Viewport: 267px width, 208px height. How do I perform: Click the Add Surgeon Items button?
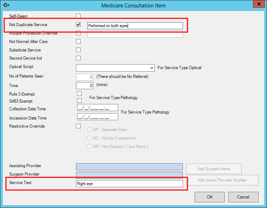point(214,169)
